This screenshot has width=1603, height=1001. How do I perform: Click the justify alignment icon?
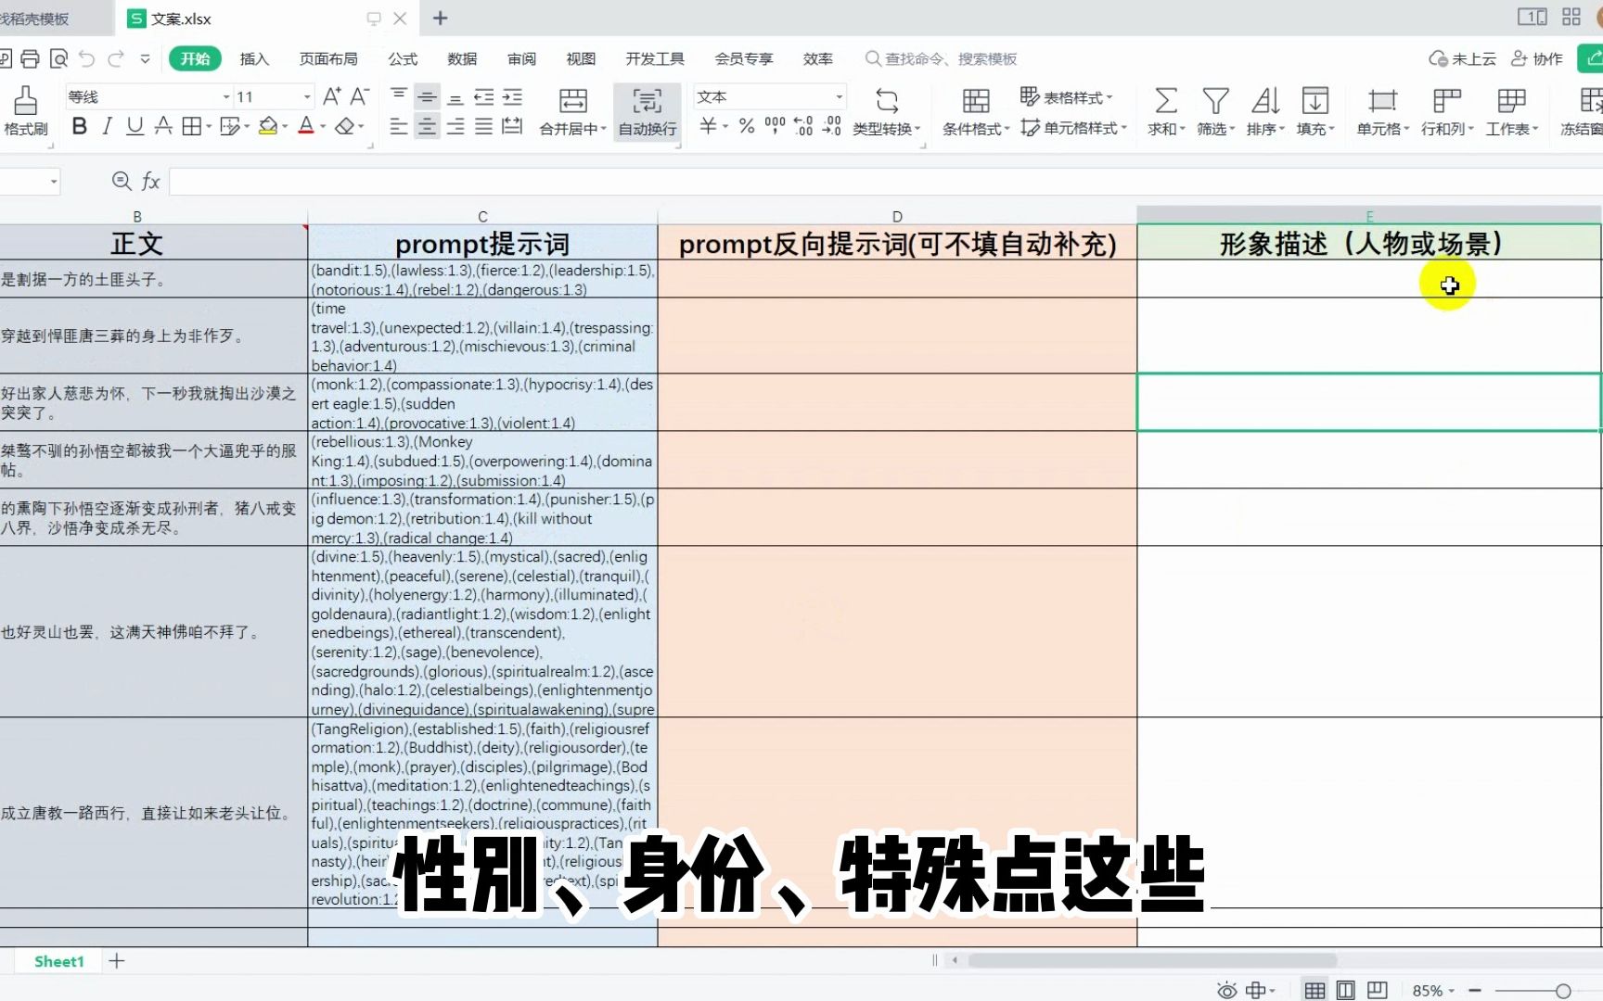484,126
